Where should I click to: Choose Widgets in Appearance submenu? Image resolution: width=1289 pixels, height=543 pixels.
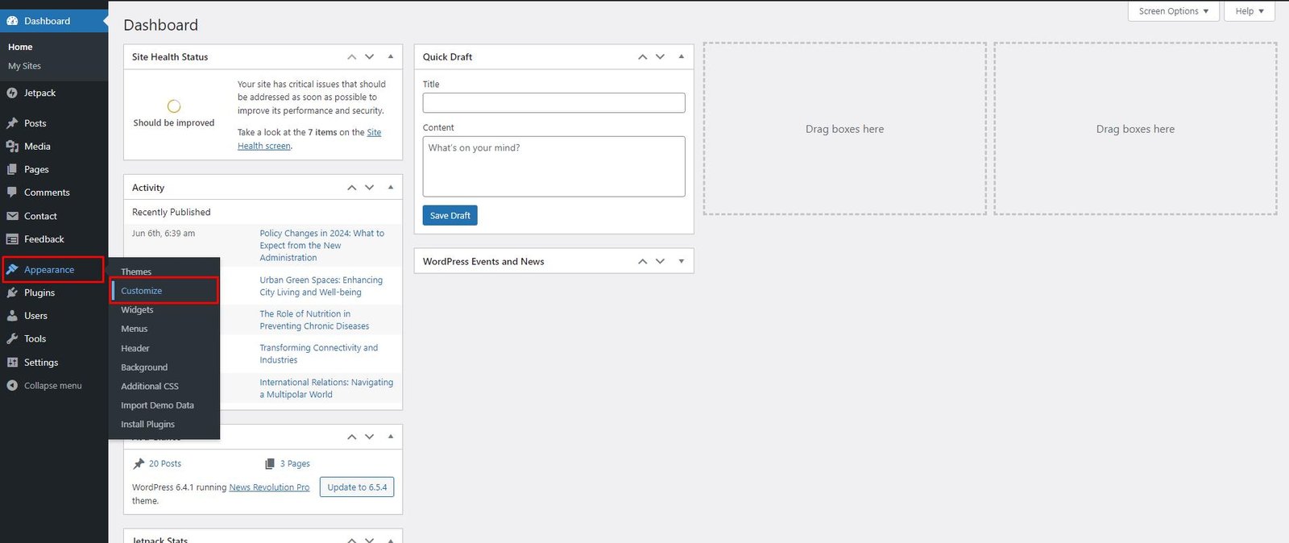137,310
